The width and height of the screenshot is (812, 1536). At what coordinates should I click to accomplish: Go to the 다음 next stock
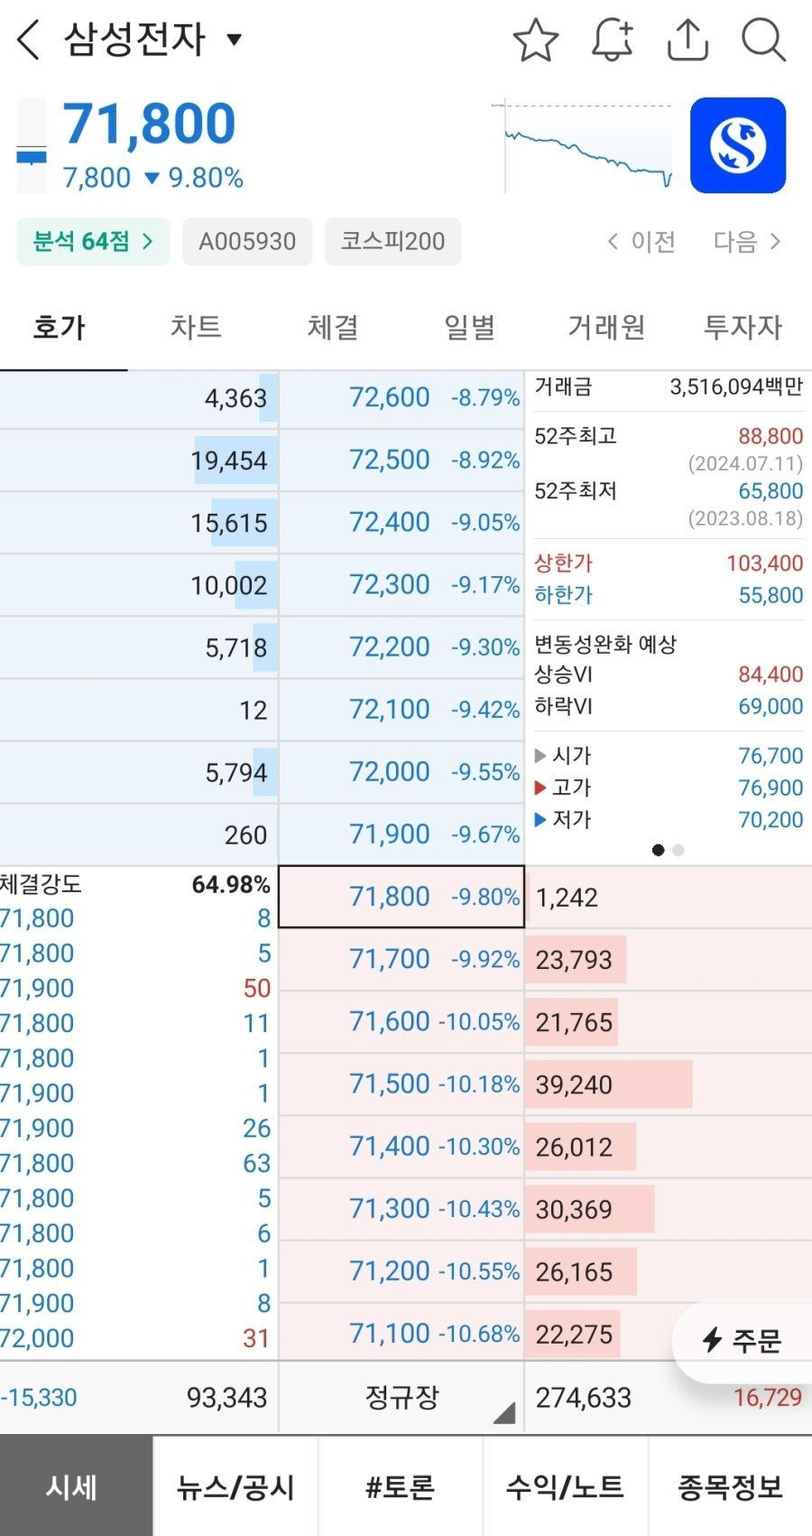747,242
